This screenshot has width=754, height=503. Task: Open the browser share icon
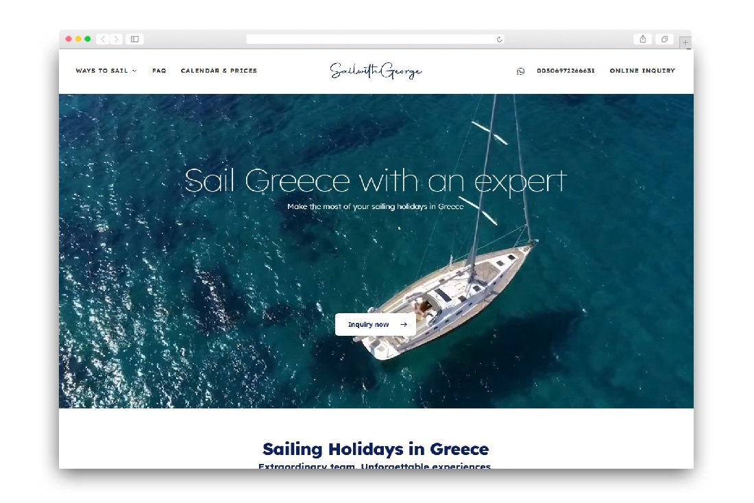tap(642, 39)
